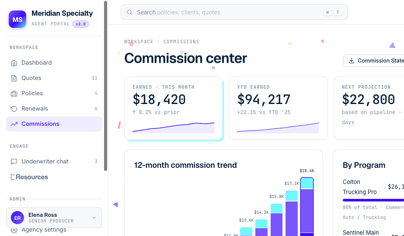Open Resources page
This screenshot has width=404, height=236.
(x=54, y=177)
